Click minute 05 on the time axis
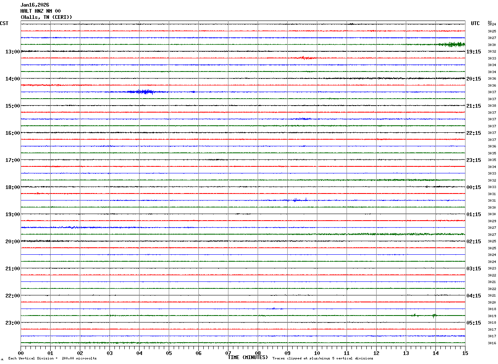This screenshot has height=364, width=498. [x=169, y=353]
